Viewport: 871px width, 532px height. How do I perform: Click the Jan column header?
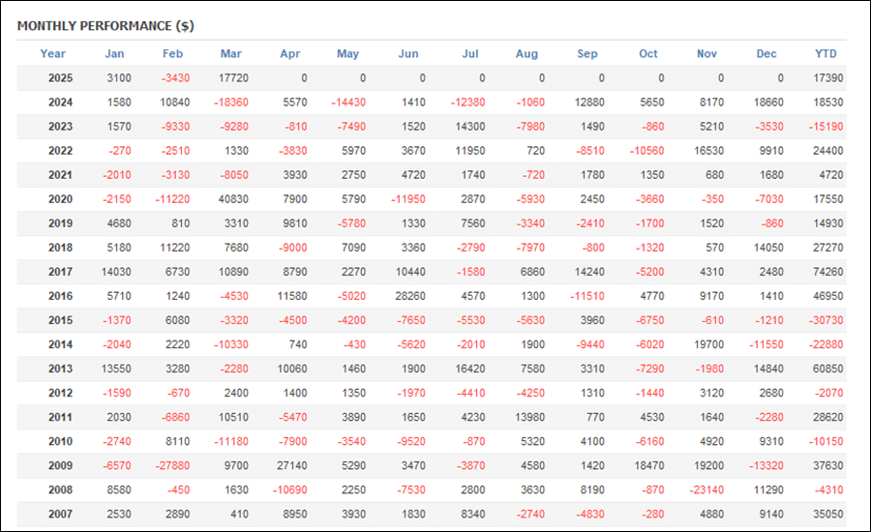(x=114, y=54)
